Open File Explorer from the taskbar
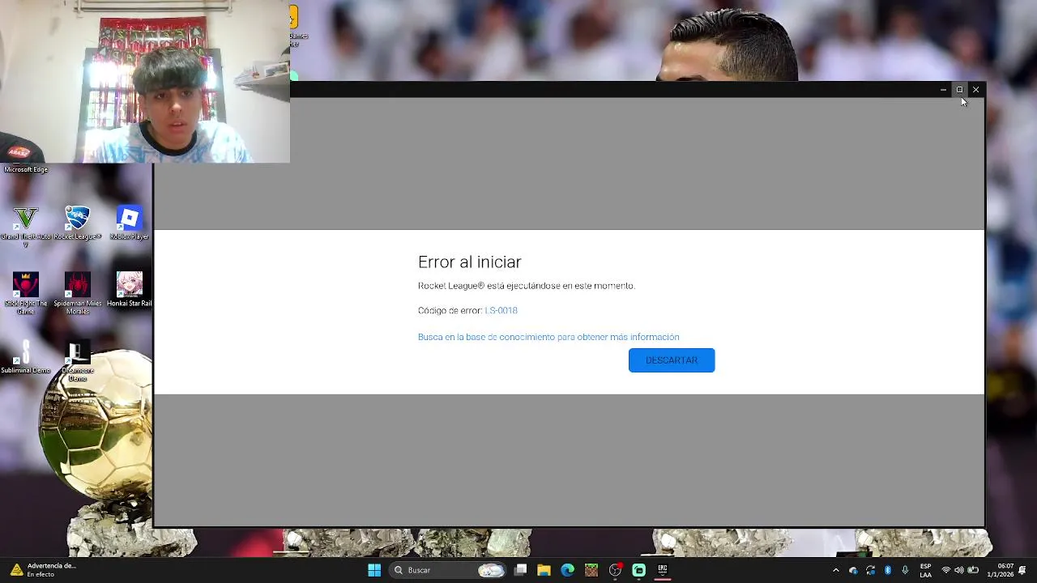Image resolution: width=1037 pixels, height=583 pixels. (x=544, y=570)
